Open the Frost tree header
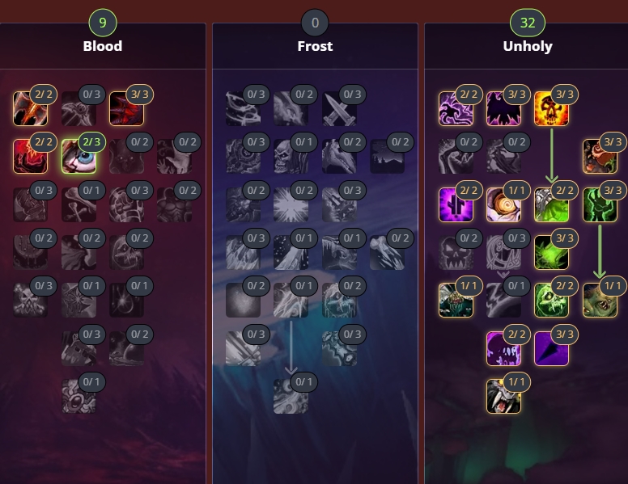 coord(315,46)
